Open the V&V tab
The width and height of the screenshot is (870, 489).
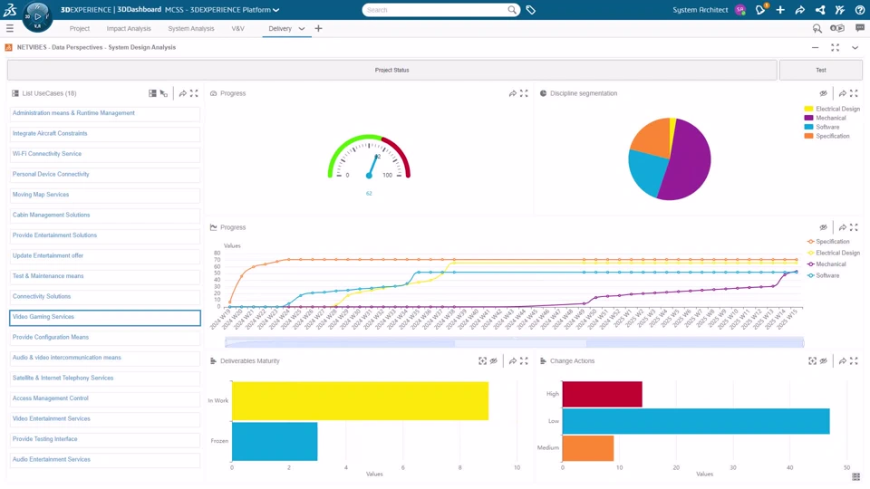pos(238,28)
